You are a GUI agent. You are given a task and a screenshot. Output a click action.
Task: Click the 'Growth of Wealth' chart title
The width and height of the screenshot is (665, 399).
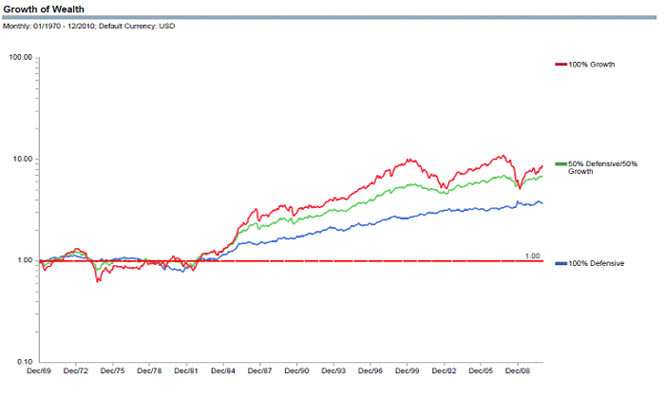tap(44, 9)
